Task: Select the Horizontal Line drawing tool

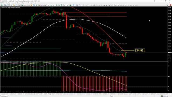Action: click(89, 5)
